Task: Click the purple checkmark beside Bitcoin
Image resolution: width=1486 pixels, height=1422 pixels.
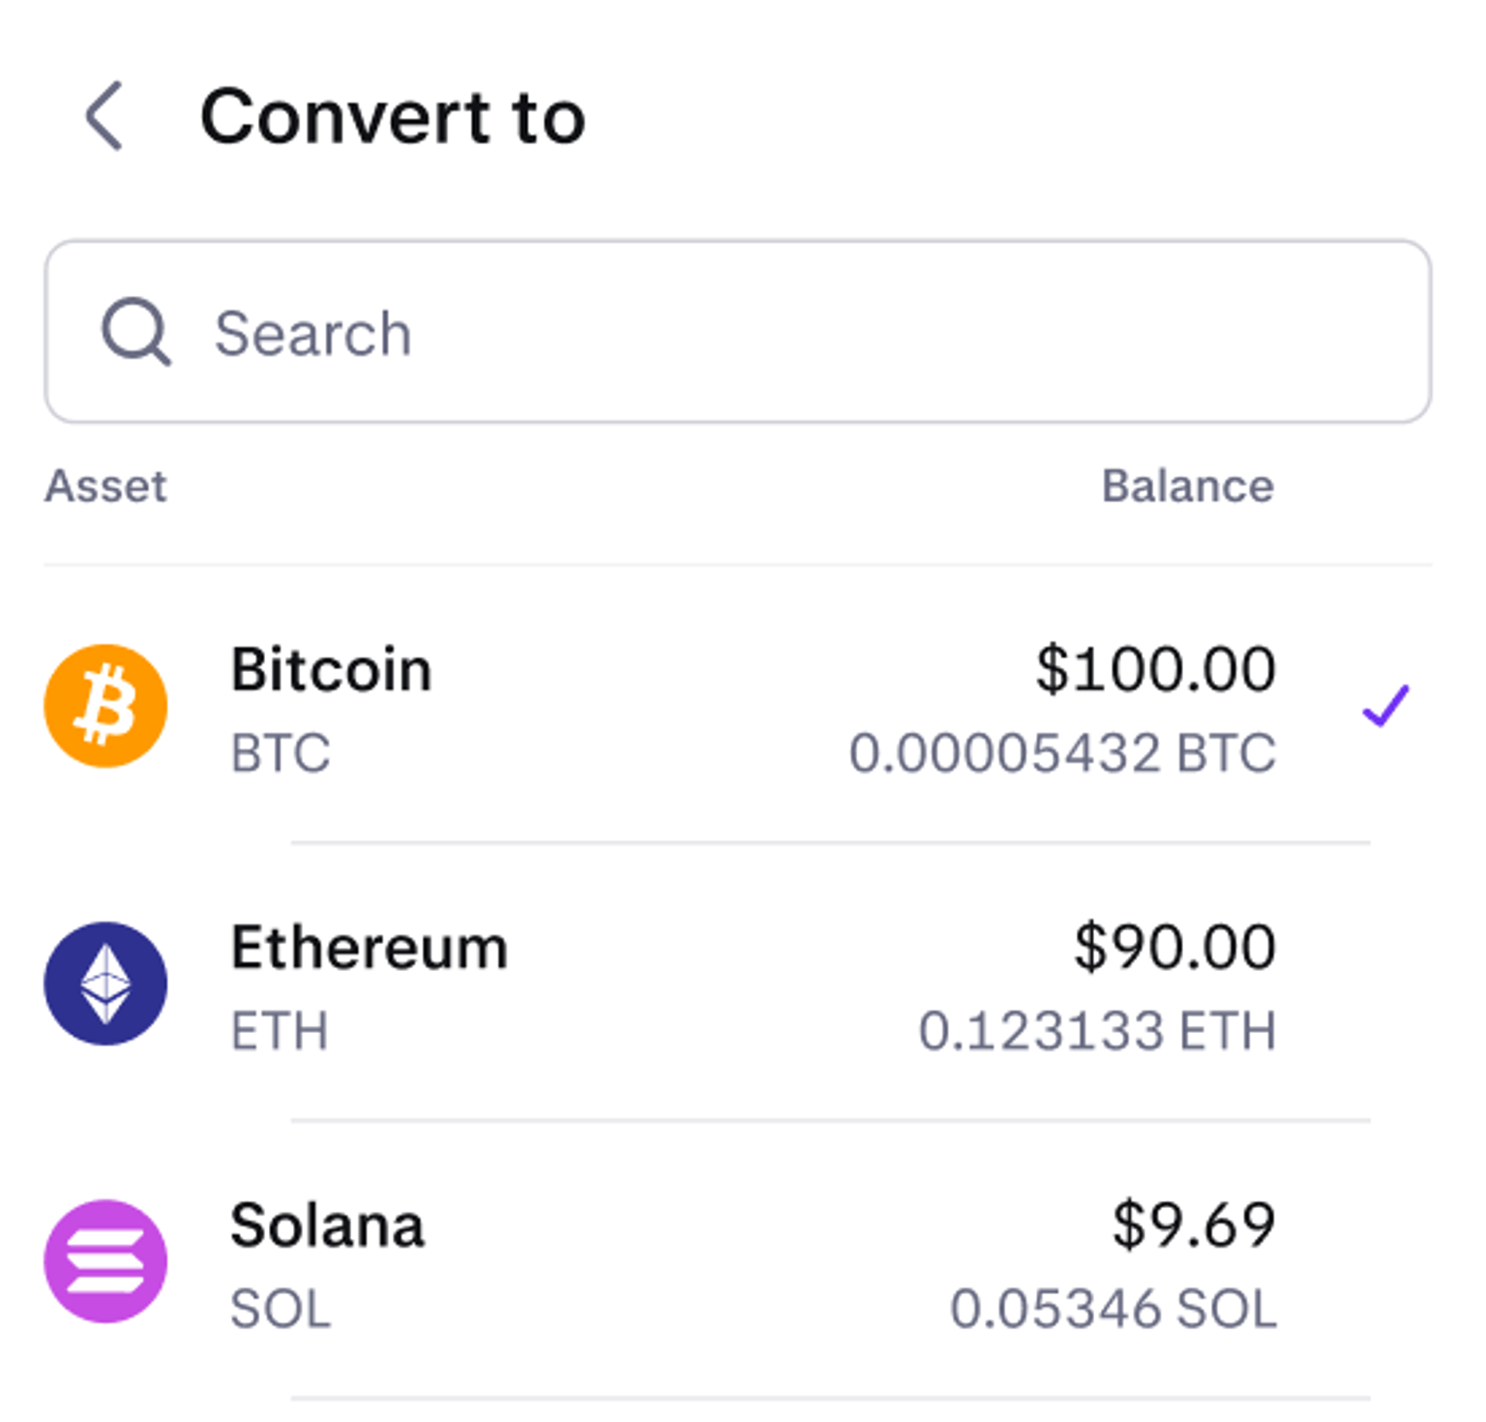Action: [x=1385, y=706]
